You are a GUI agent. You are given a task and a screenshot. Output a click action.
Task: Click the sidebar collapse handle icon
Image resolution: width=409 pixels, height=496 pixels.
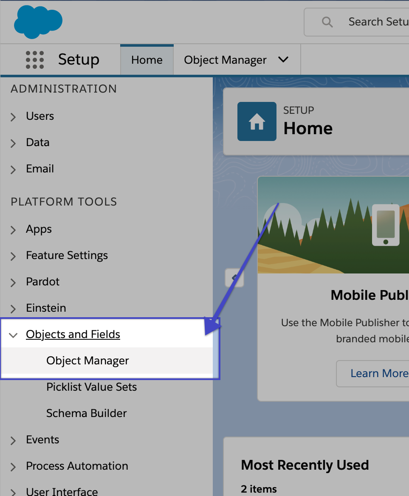pos(234,278)
